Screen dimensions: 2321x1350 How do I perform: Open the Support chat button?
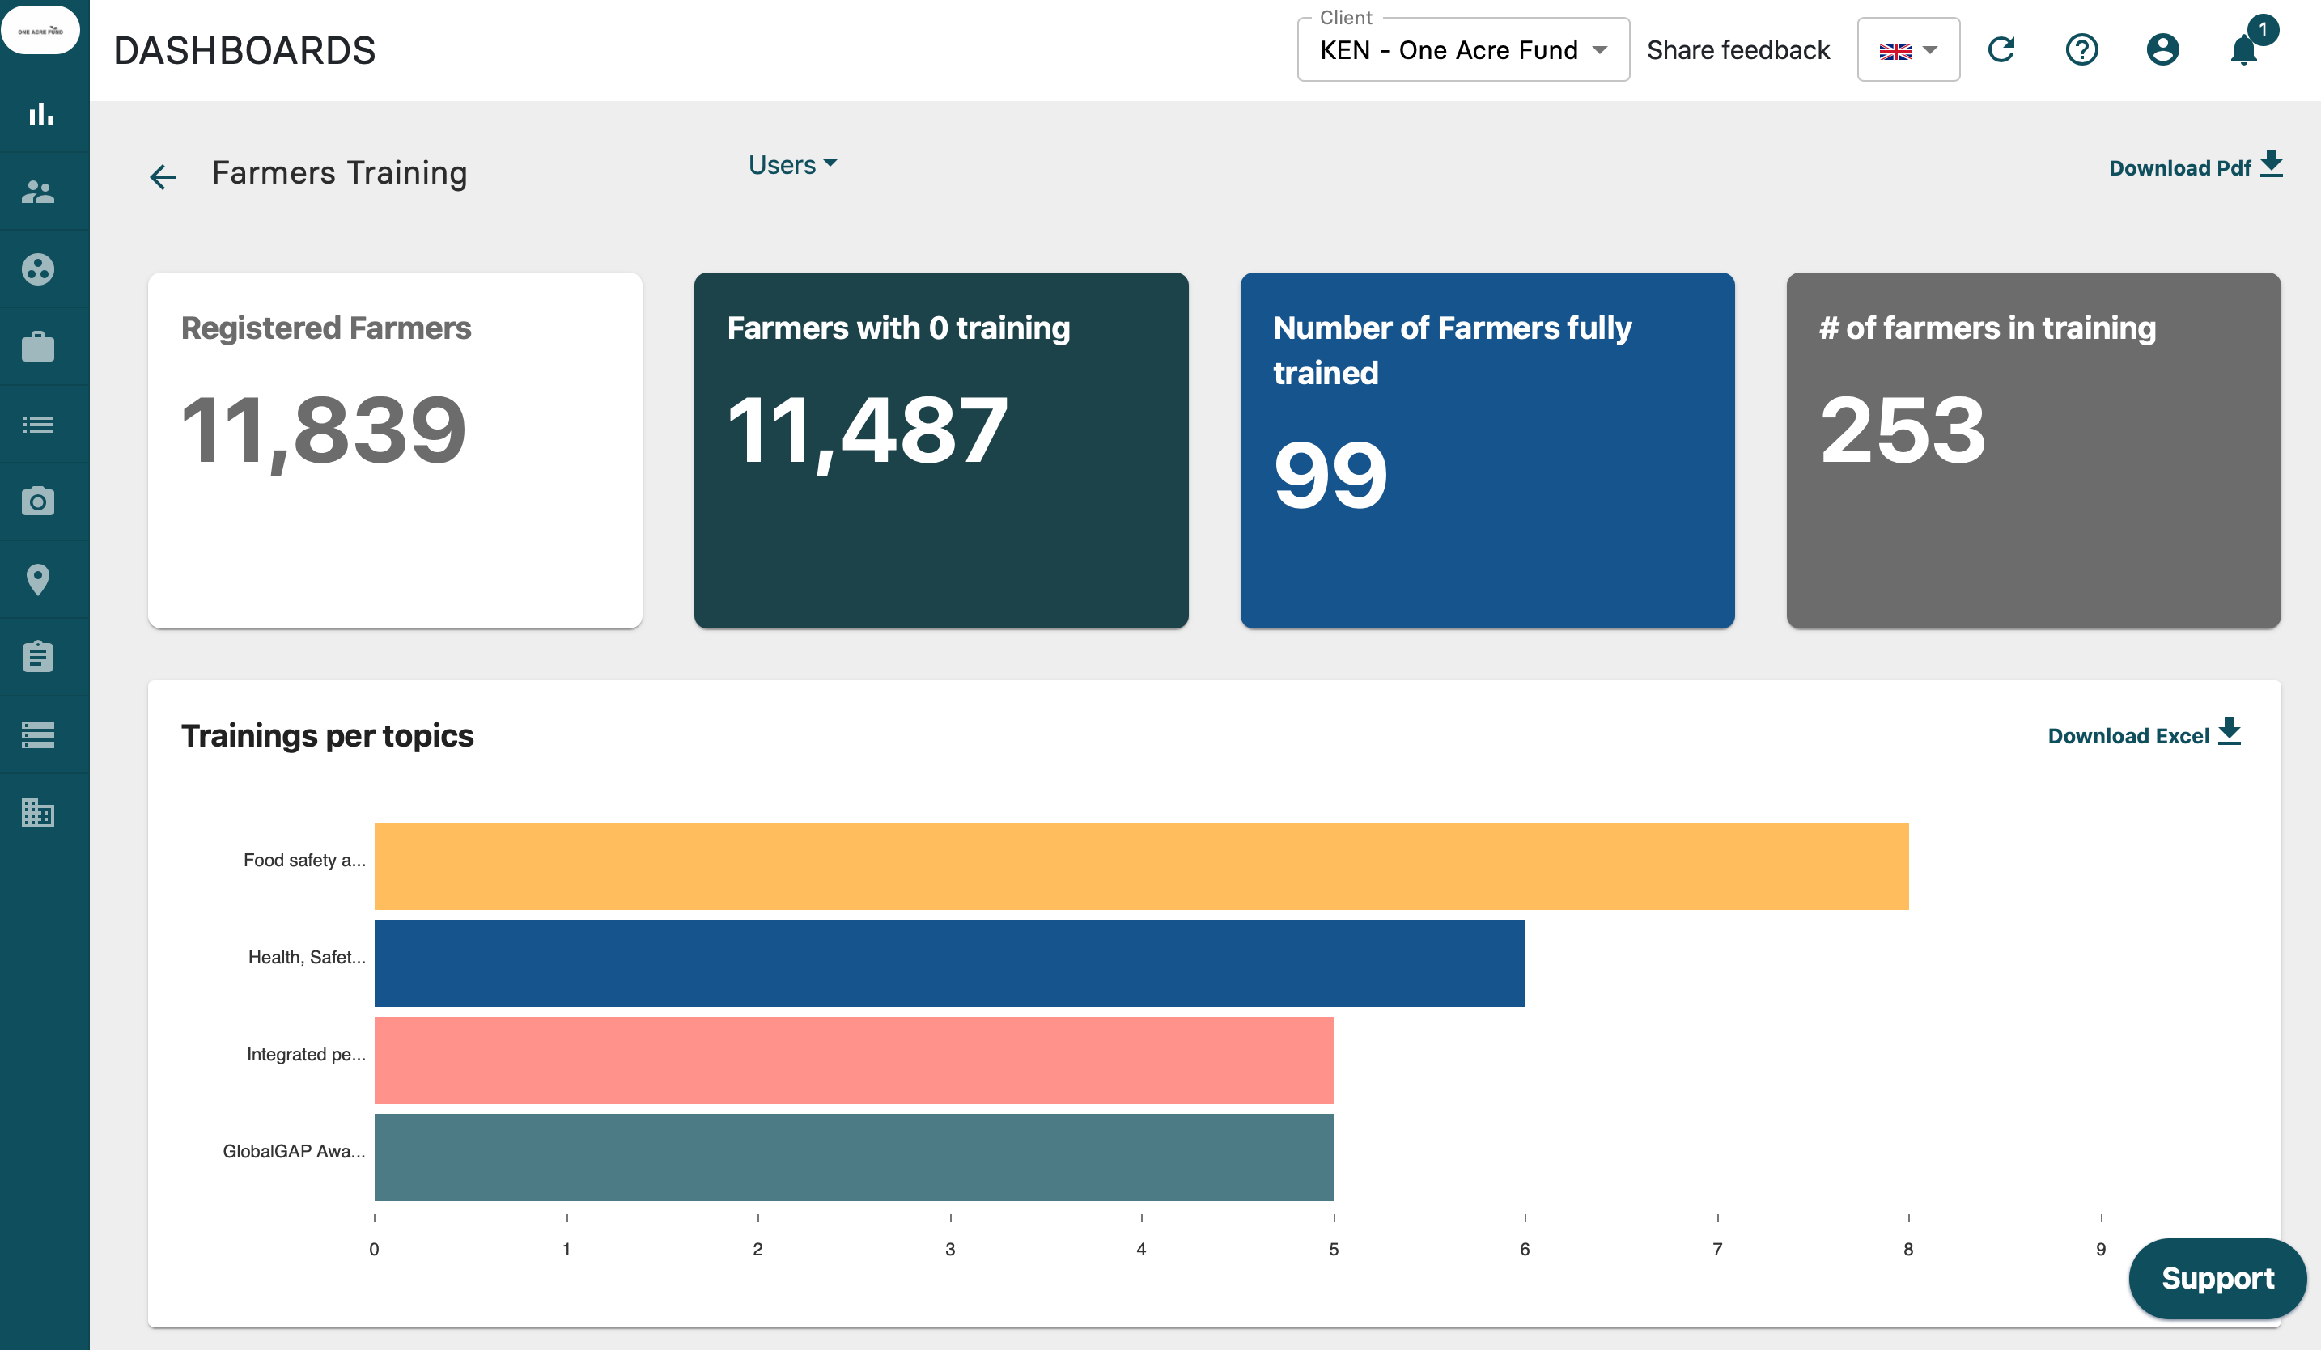coord(2217,1278)
